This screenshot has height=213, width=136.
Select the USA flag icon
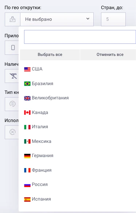click(27, 69)
